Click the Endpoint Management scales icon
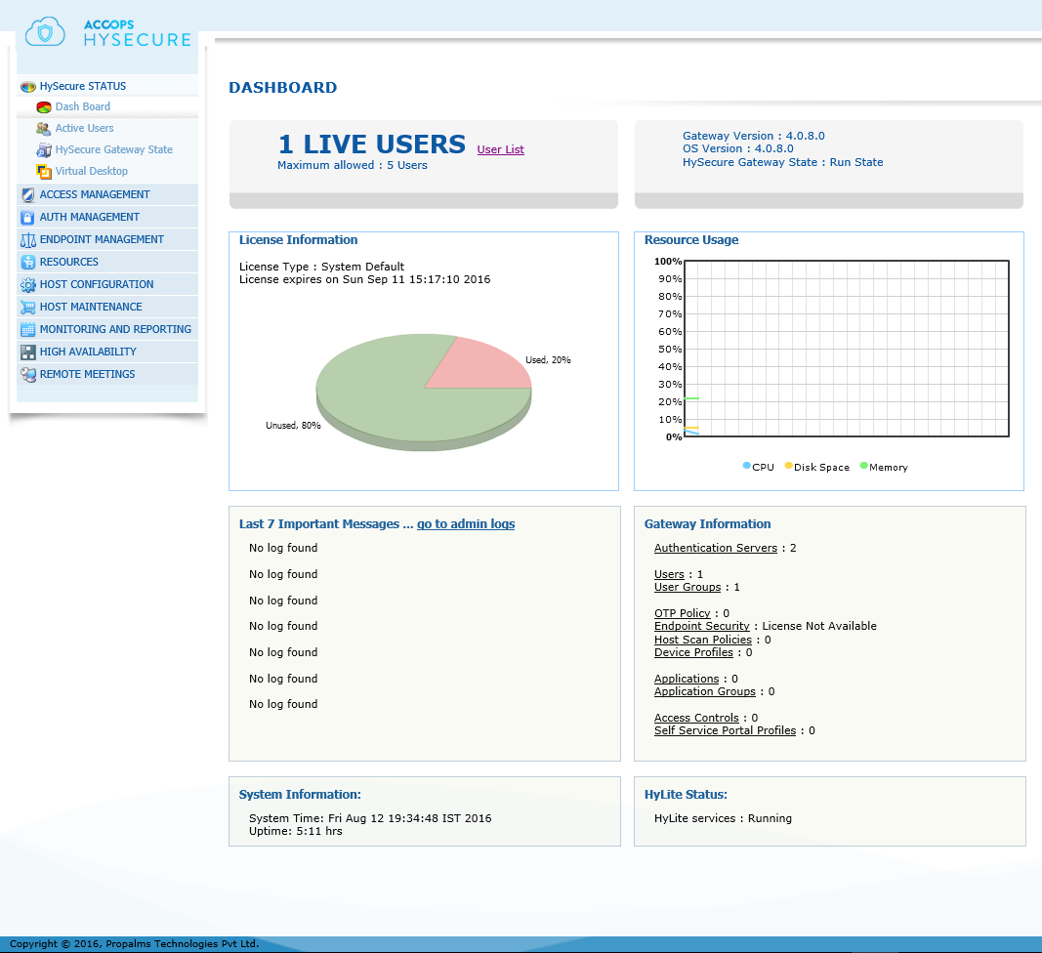 coord(28,240)
